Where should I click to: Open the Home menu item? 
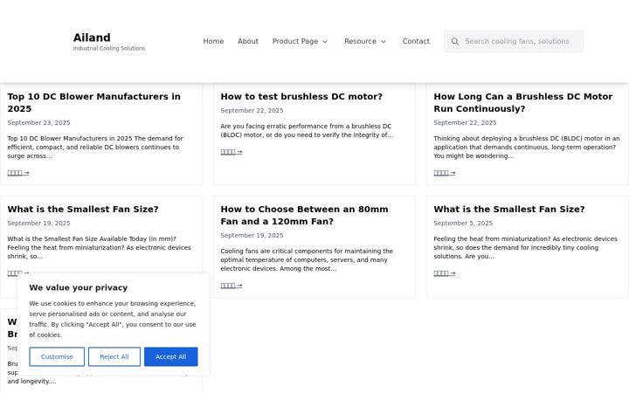click(213, 41)
